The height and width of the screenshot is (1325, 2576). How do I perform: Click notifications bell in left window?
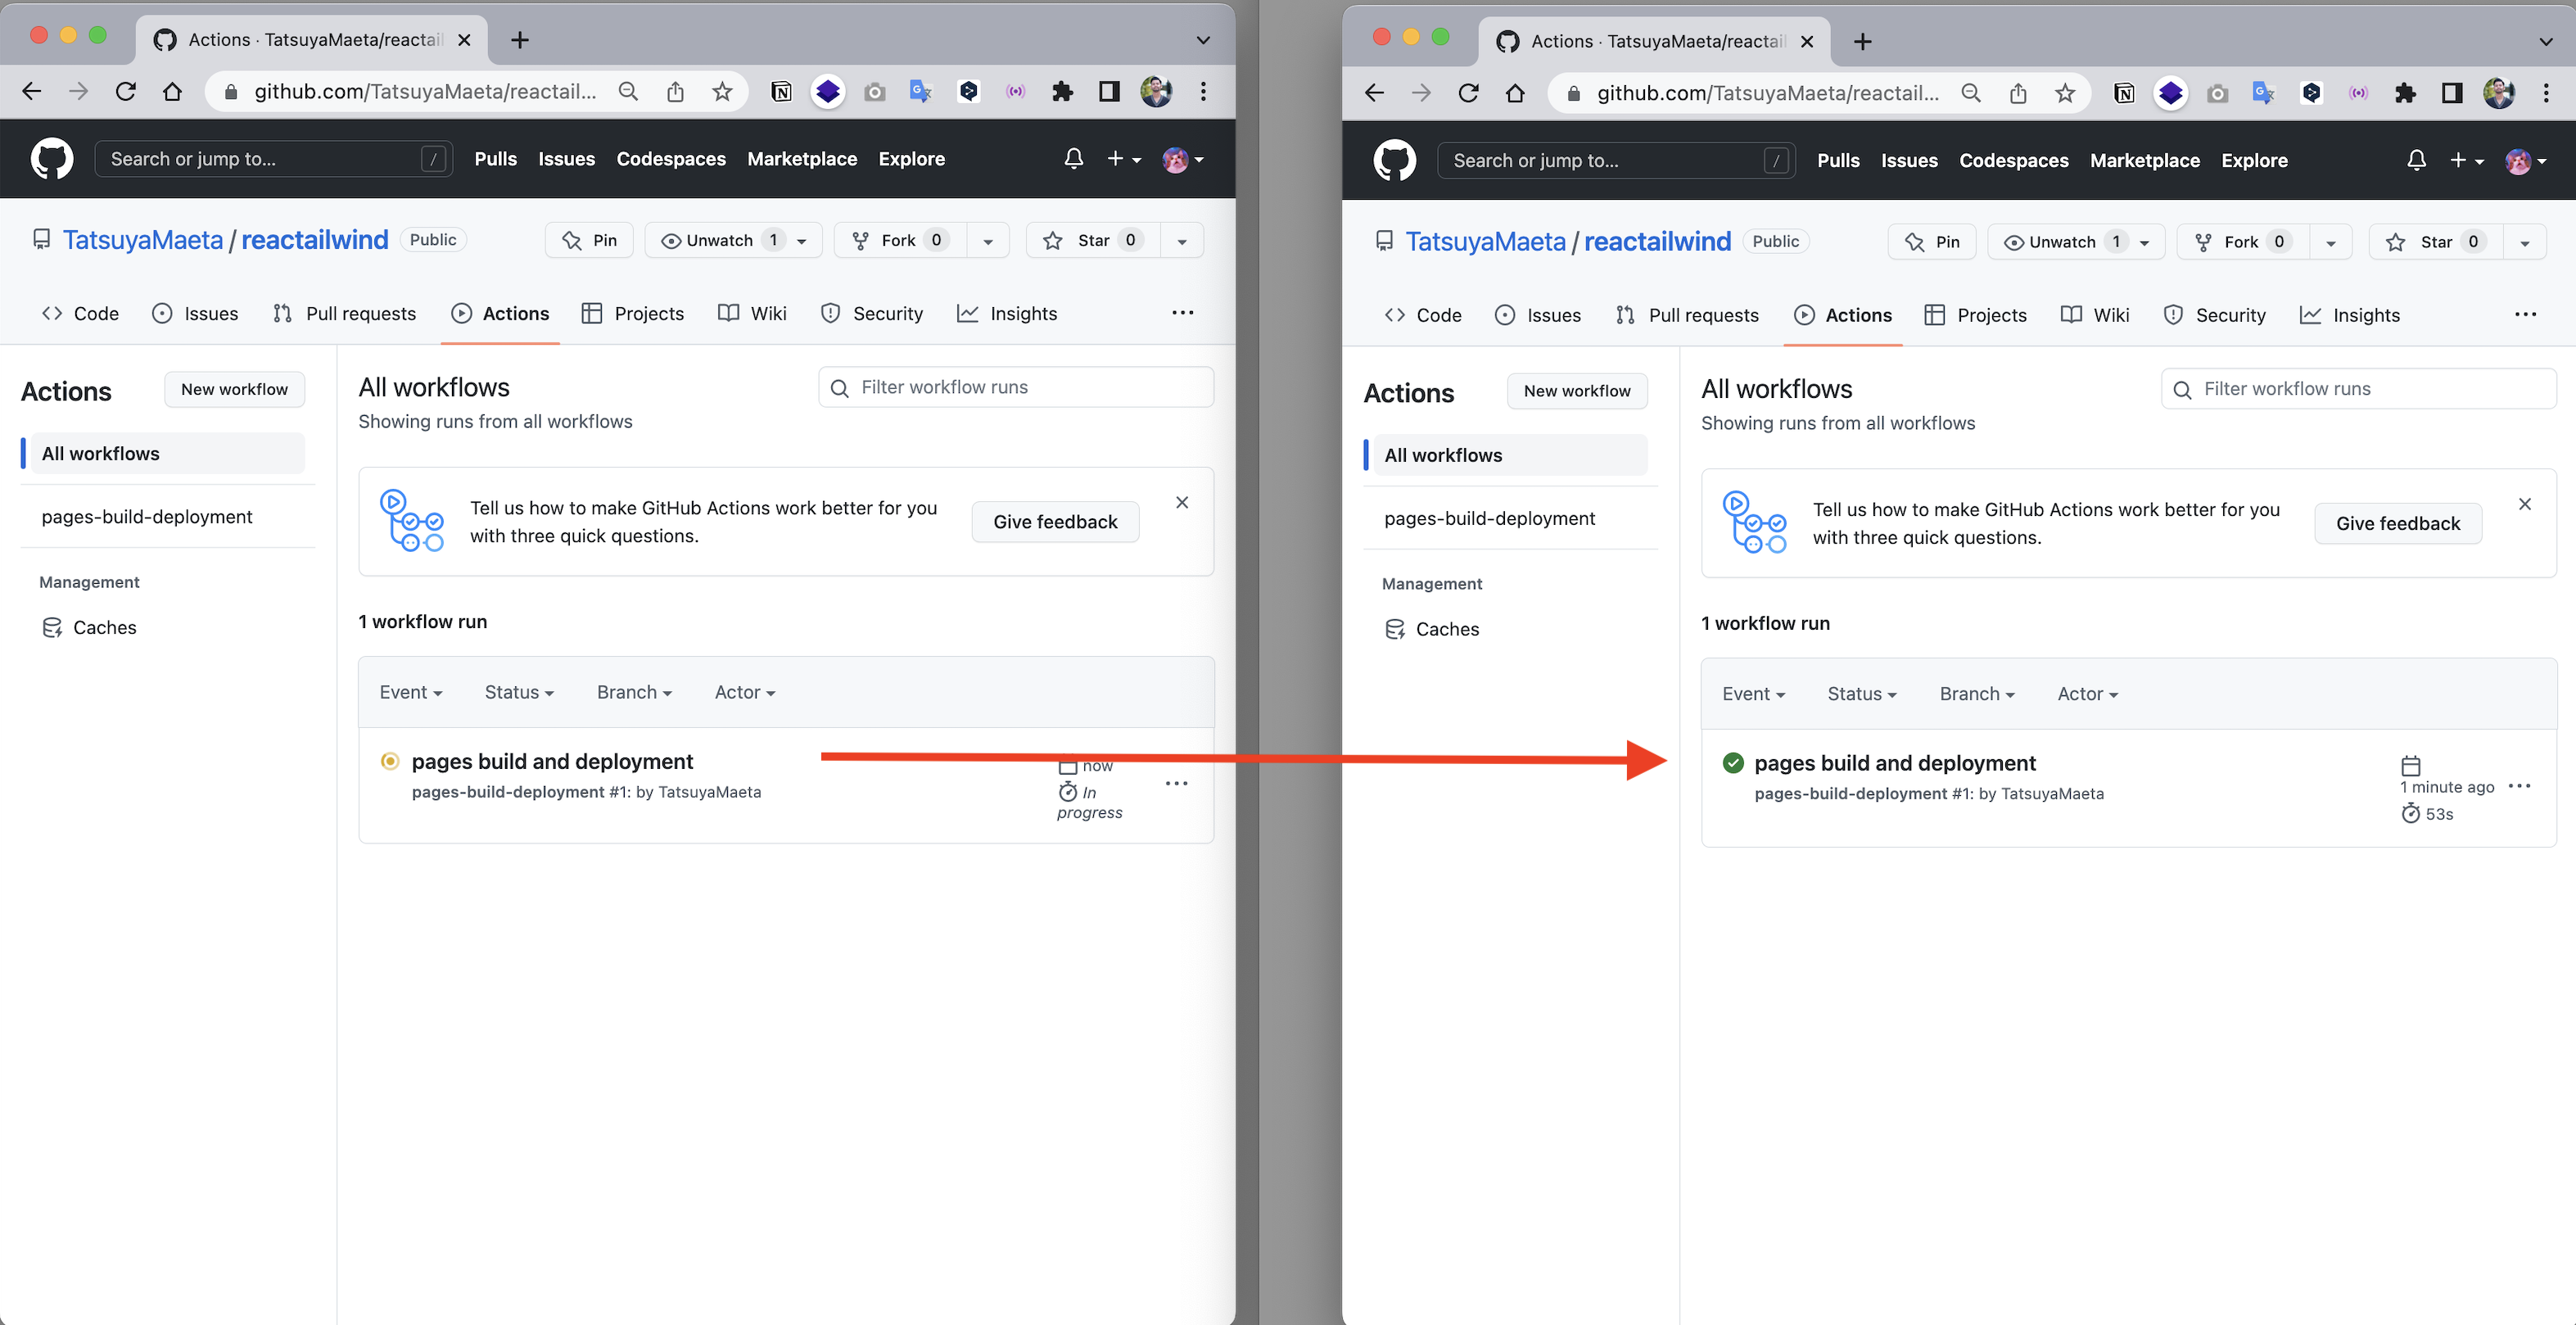[1073, 159]
